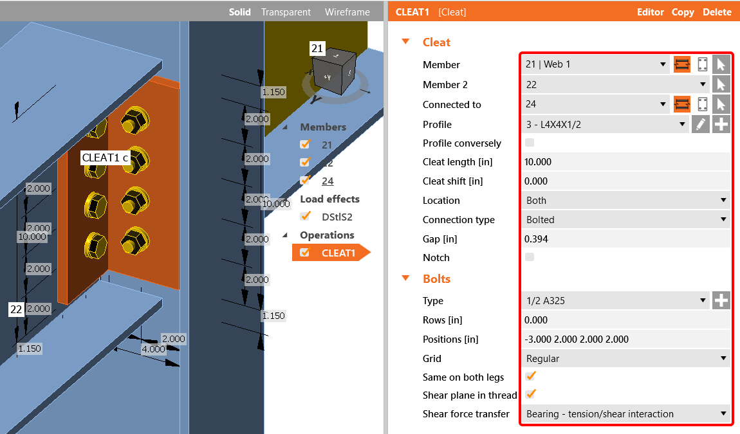Enable the Profile conversely checkbox
Image resolution: width=740 pixels, height=434 pixels.
coord(530,143)
